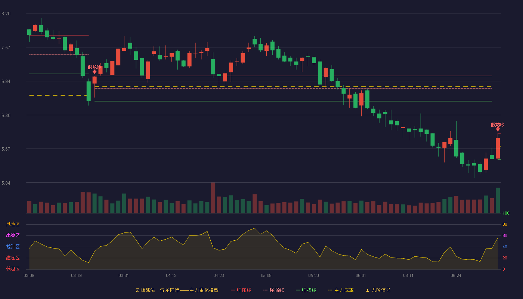The width and height of the screenshot is (523, 299).
Task: Click the last green volume bar on the right
Action: click(x=498, y=200)
